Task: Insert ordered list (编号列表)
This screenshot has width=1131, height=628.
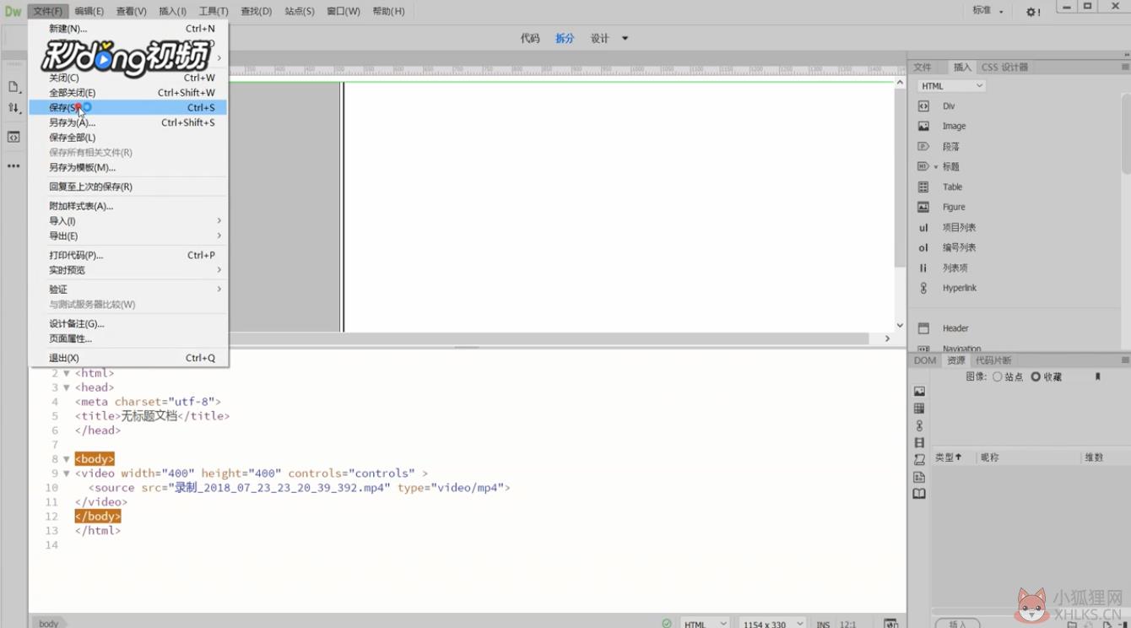Action: 959,248
